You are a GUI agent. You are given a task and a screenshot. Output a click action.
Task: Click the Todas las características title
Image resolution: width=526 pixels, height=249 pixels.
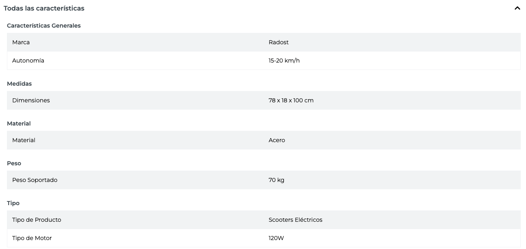click(44, 8)
